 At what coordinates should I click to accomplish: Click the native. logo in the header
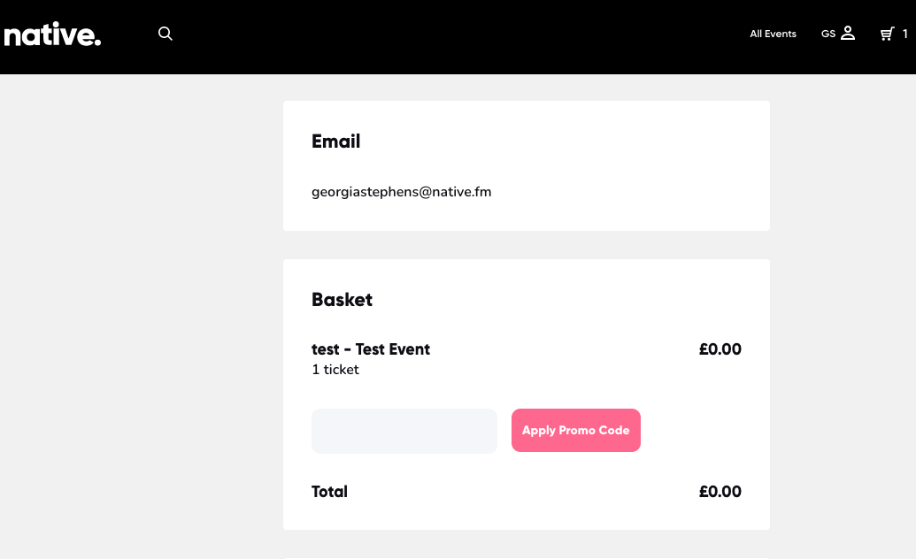pyautogui.click(x=52, y=34)
